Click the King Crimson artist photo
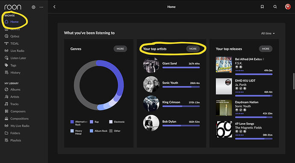 tap(151, 103)
